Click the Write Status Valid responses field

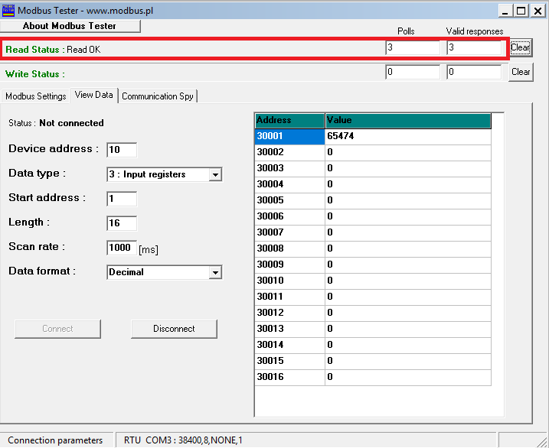point(474,72)
